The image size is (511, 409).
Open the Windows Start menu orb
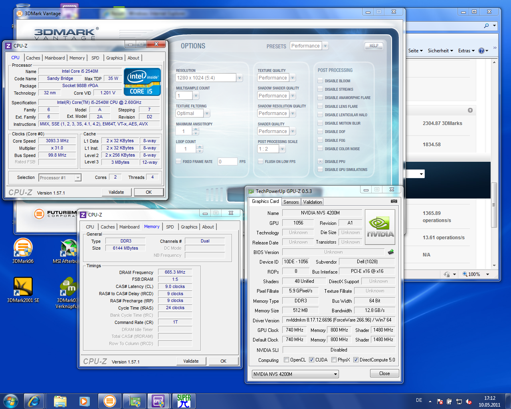click(10, 401)
